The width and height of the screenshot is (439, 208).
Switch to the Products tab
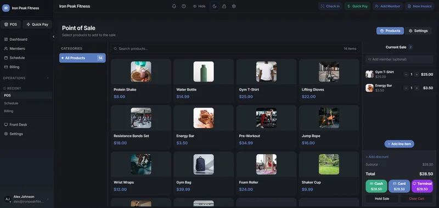(x=390, y=31)
